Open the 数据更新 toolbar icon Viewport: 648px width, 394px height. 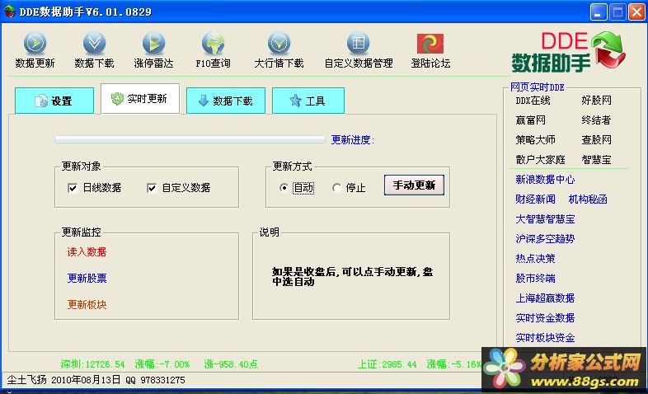pyautogui.click(x=35, y=49)
